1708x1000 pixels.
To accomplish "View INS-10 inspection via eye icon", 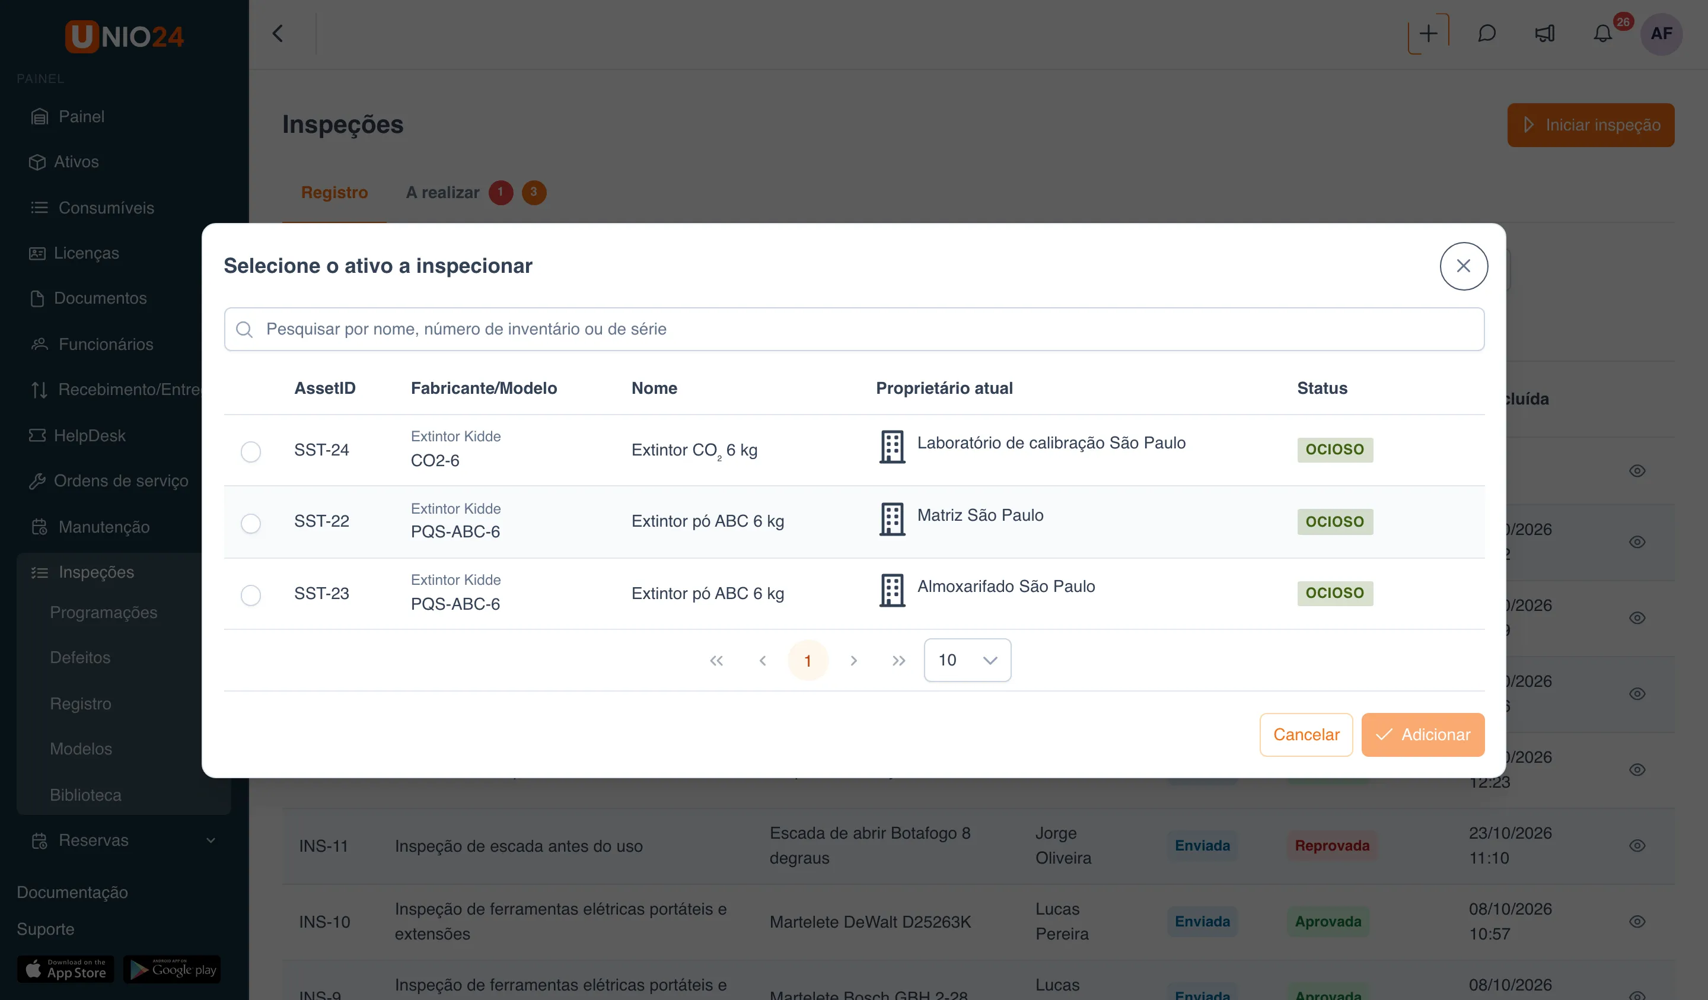I will [x=1637, y=921].
